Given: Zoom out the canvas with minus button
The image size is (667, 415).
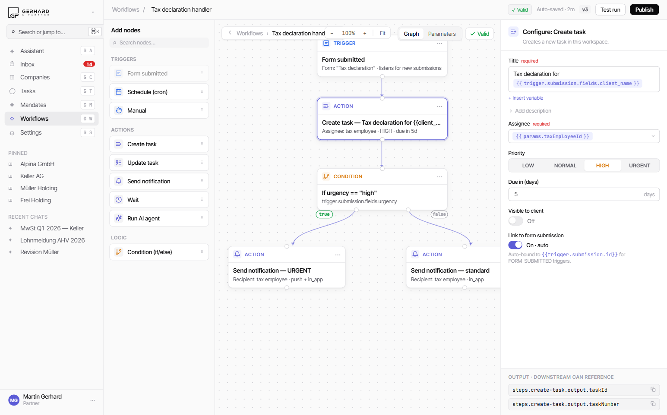Looking at the screenshot, I should [332, 33].
